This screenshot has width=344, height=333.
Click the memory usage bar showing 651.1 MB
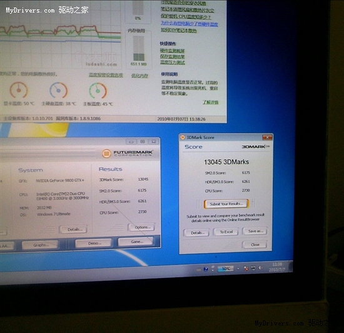139,49
